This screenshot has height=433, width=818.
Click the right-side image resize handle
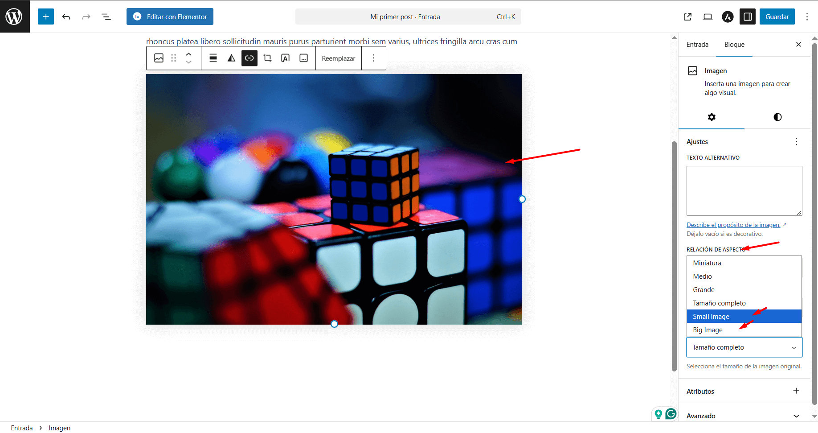tap(522, 199)
